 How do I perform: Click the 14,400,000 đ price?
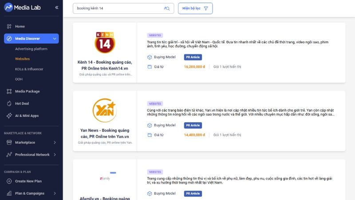(194, 135)
